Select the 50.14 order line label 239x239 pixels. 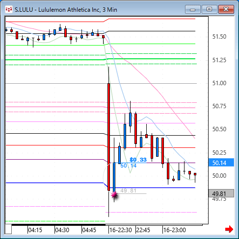coord(129,166)
